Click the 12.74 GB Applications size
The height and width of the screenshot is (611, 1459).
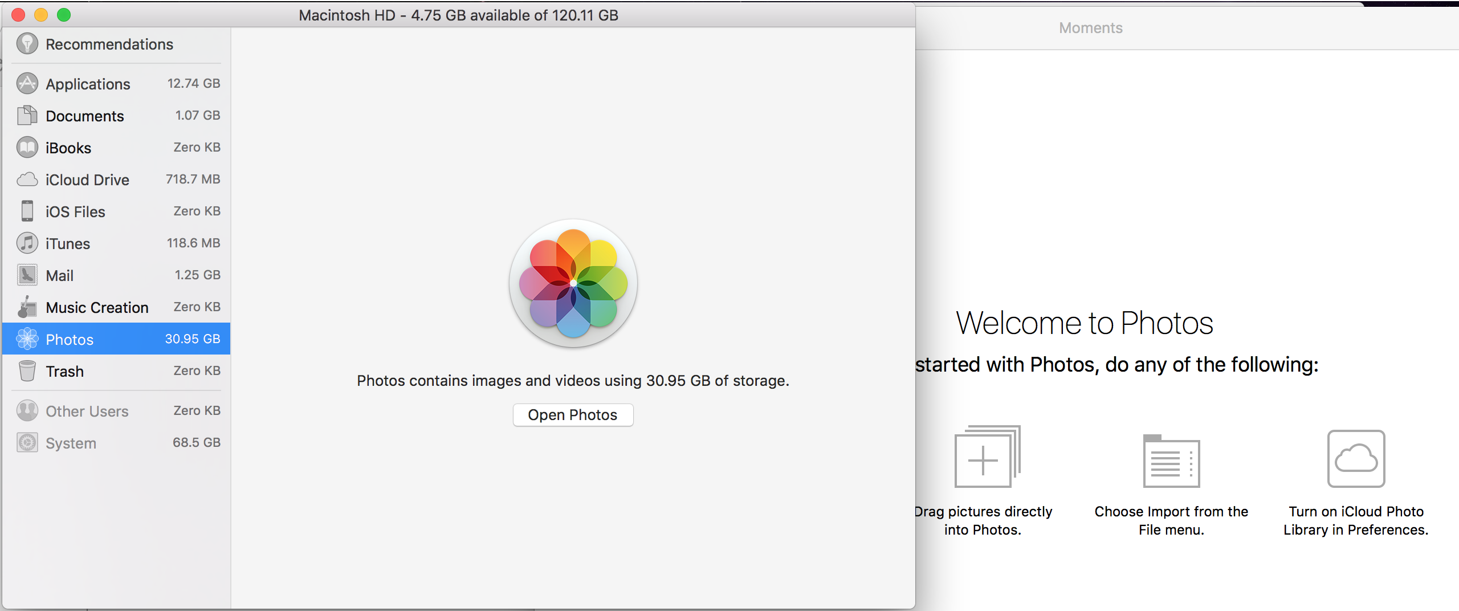click(x=194, y=83)
